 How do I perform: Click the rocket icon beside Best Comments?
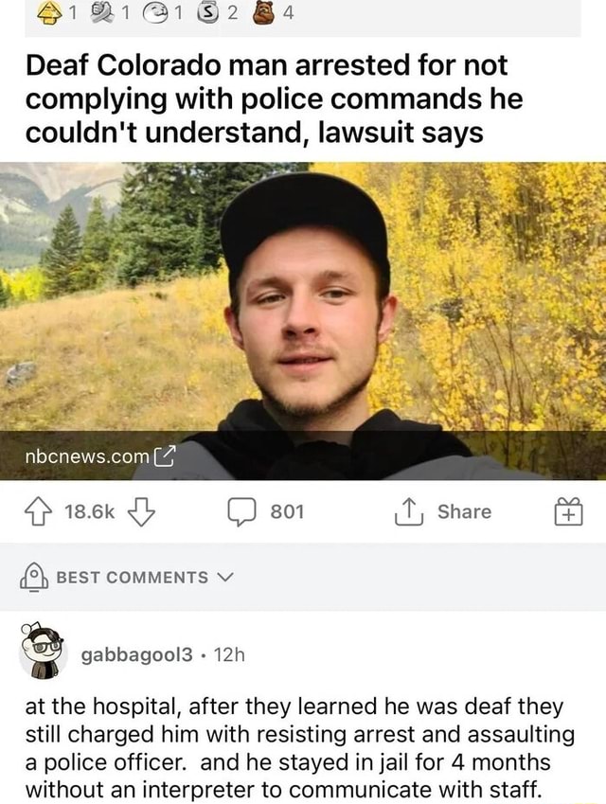[x=34, y=577]
